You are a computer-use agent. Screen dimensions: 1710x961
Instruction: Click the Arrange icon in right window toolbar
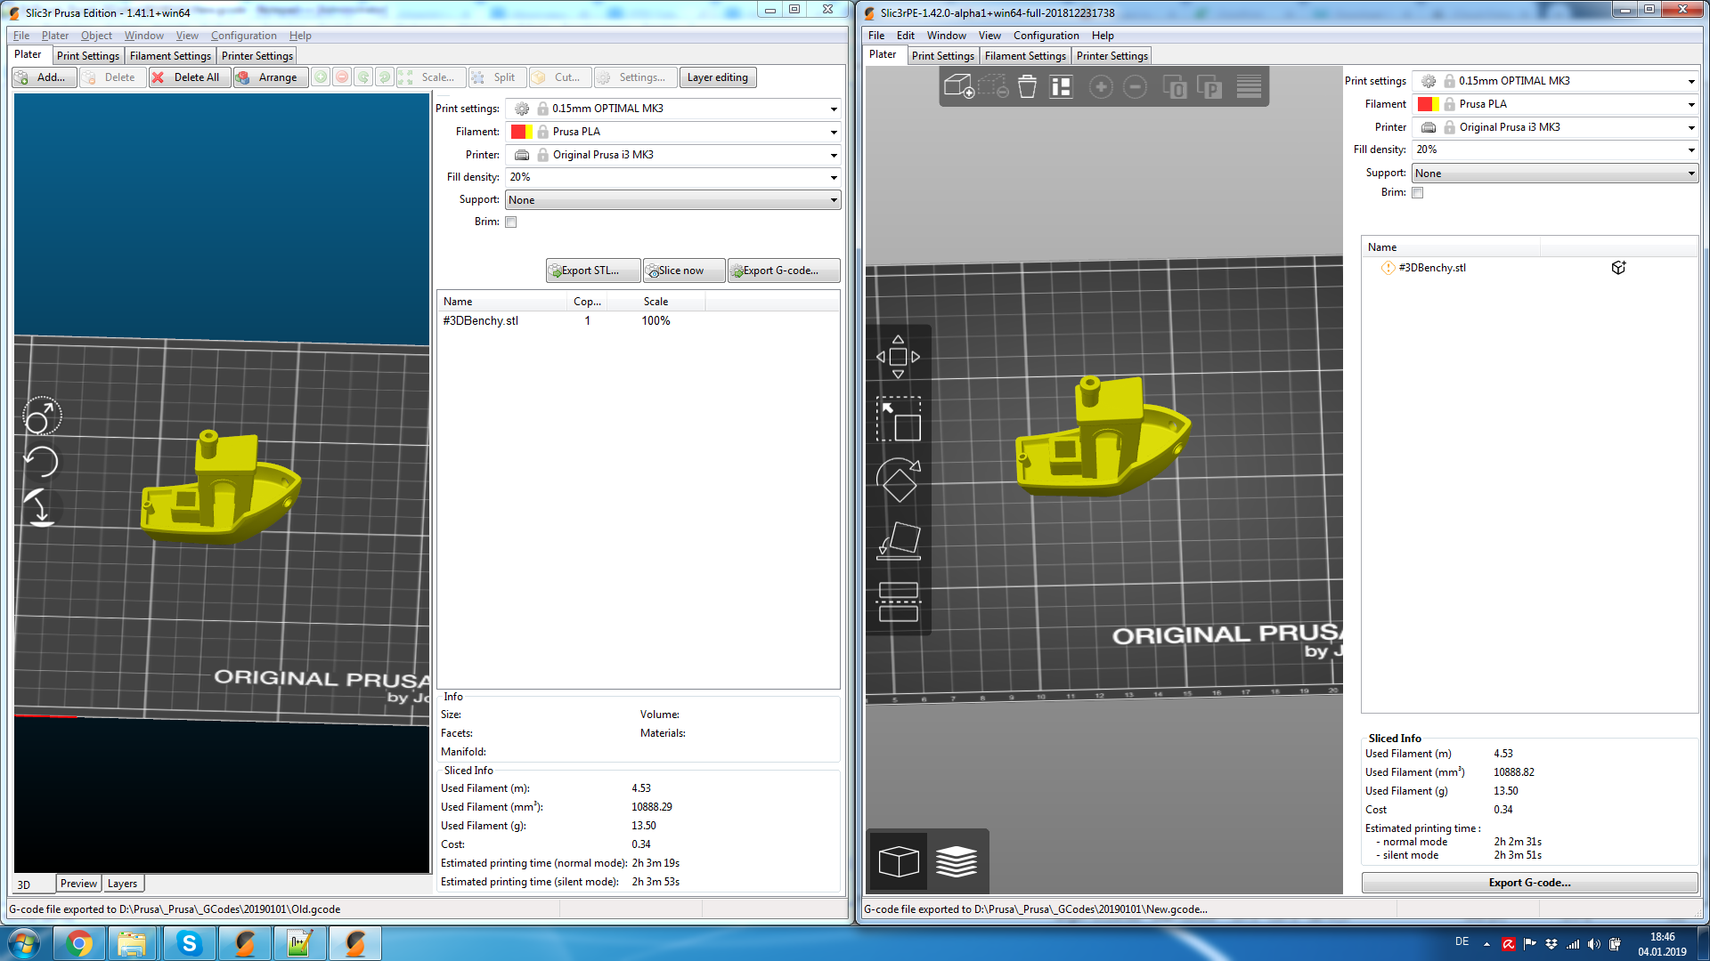point(1061,86)
